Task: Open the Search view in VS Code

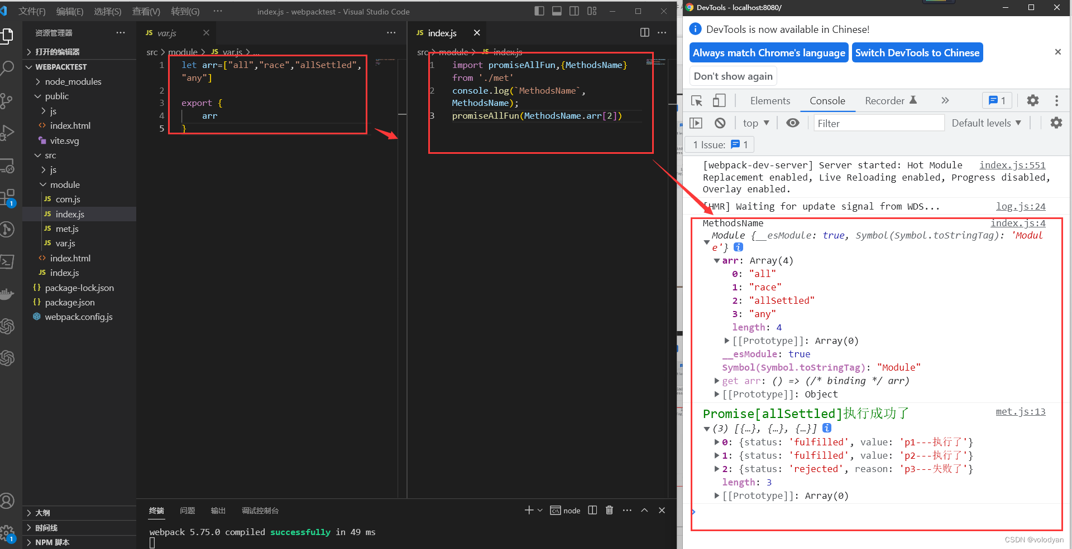Action: point(8,67)
